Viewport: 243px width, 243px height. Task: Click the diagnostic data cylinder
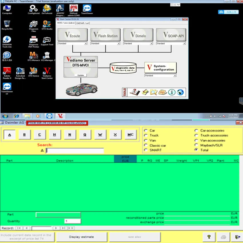[x=123, y=68]
